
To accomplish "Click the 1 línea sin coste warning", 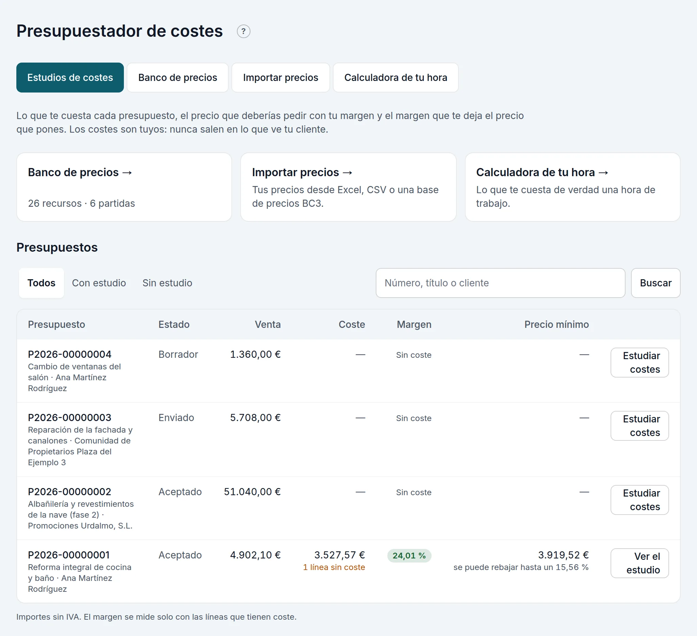I will (x=334, y=567).
